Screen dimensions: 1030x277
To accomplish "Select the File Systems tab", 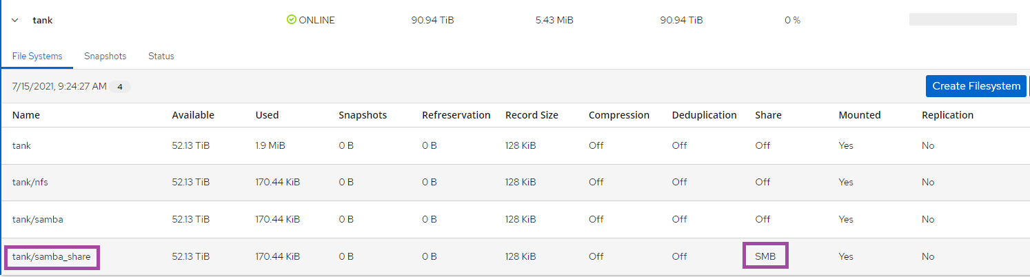I will pyautogui.click(x=37, y=57).
